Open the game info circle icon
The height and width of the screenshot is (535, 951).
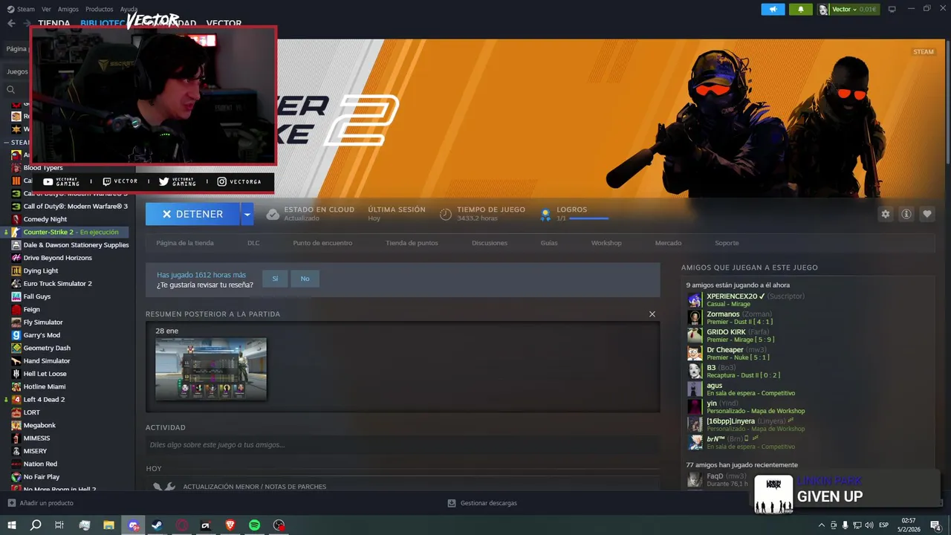pos(906,214)
